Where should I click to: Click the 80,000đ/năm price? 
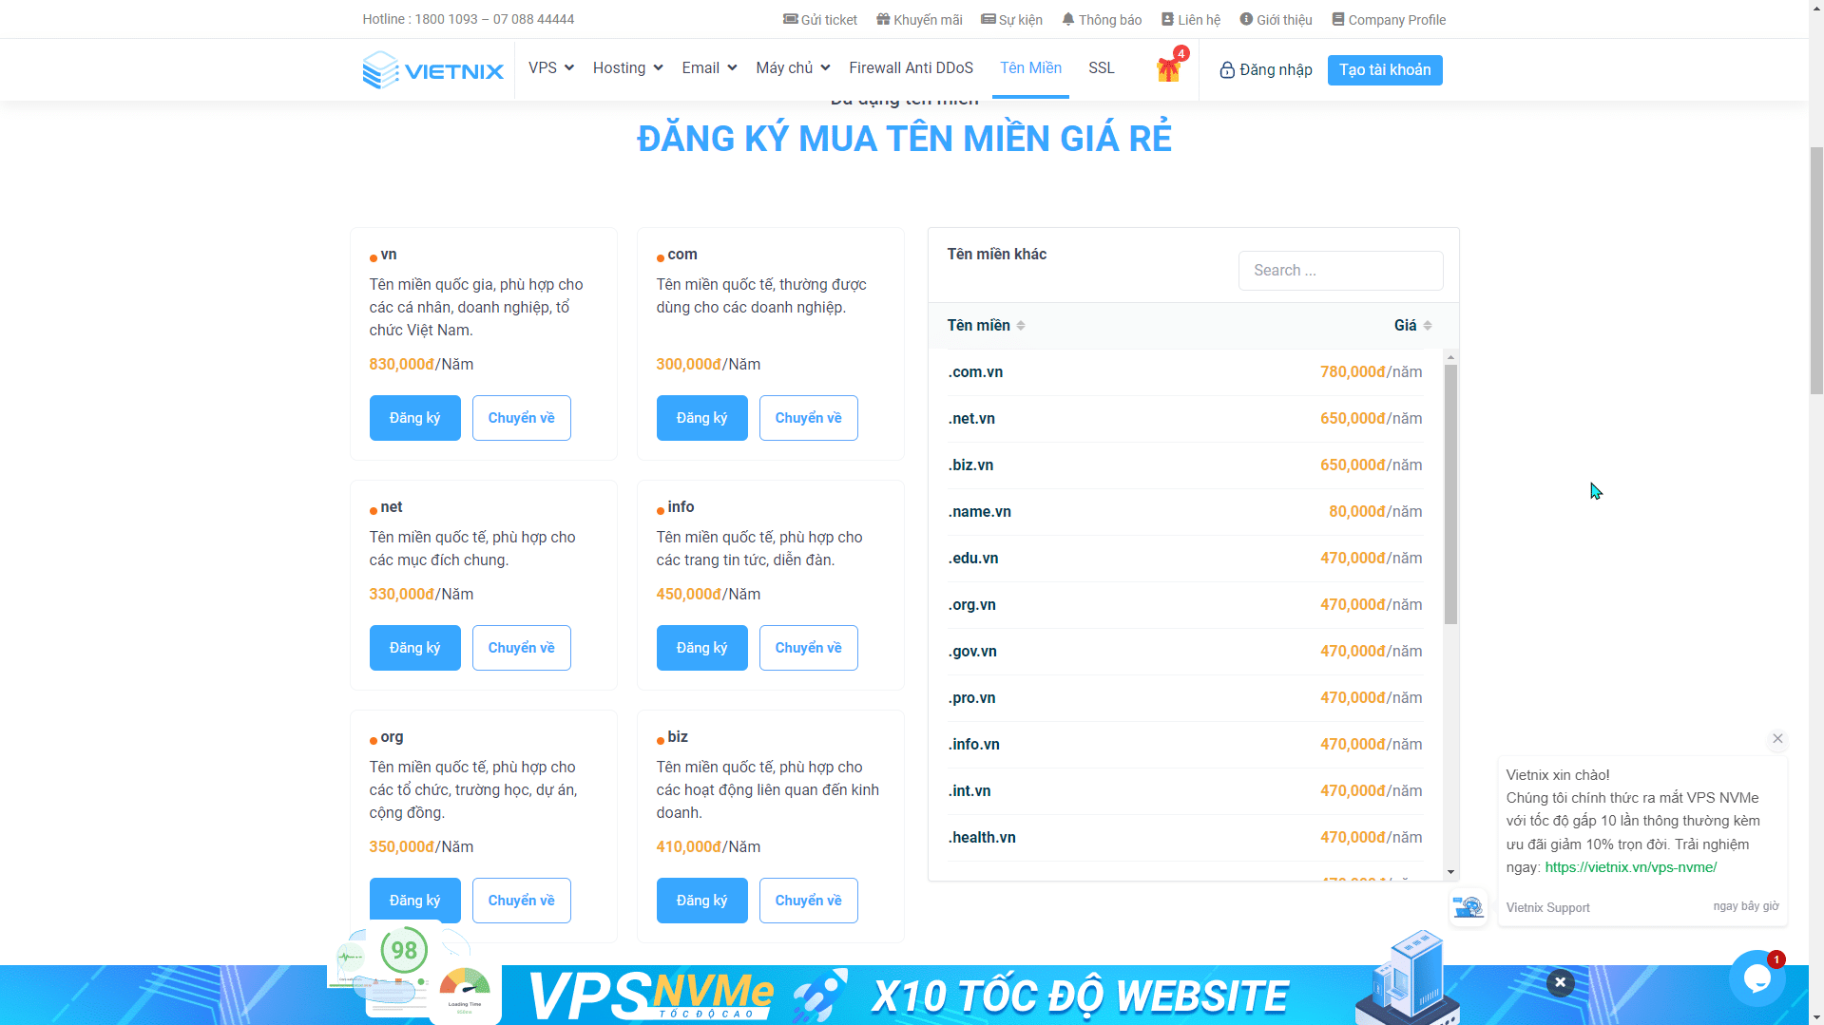click(1375, 512)
